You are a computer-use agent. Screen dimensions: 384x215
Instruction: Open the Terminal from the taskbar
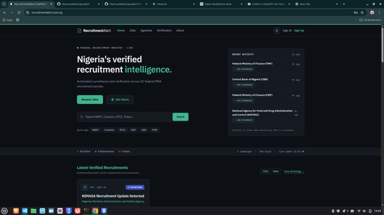coord(86,211)
